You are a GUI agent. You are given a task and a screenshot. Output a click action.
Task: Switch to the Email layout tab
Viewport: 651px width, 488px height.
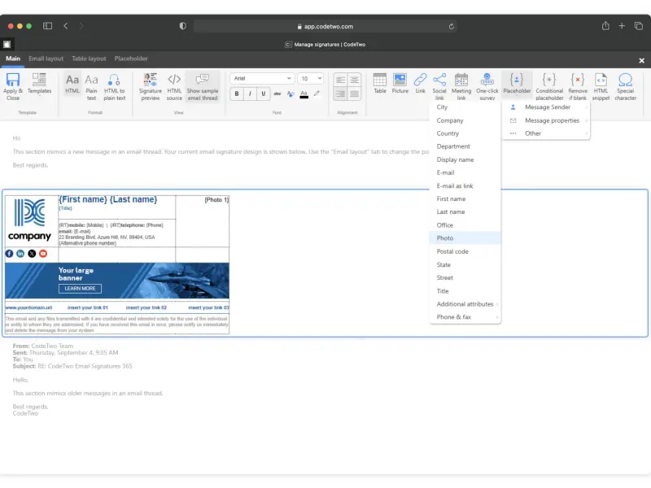(x=46, y=59)
